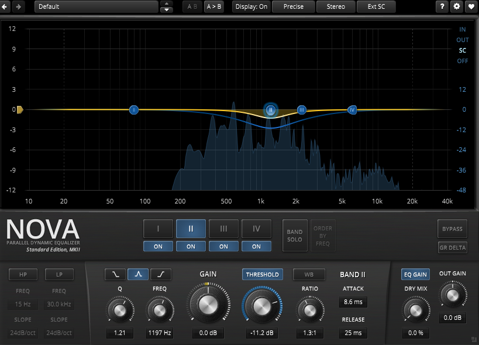Switch to band IV tab
479x345 pixels.
[256, 229]
